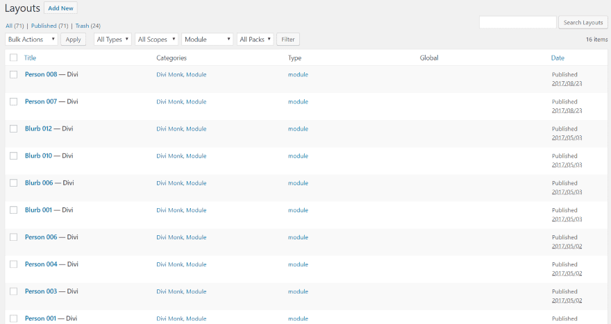Open the Person 001 layout title
This screenshot has height=324, width=611.
click(x=40, y=318)
